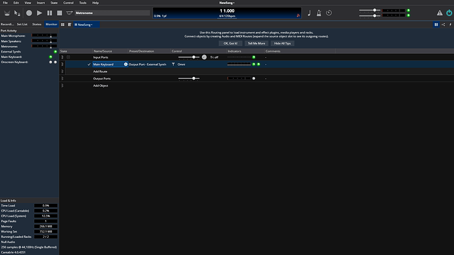Toggle the engine power icon
Image resolution: width=454 pixels, height=255 pixels.
click(449, 13)
